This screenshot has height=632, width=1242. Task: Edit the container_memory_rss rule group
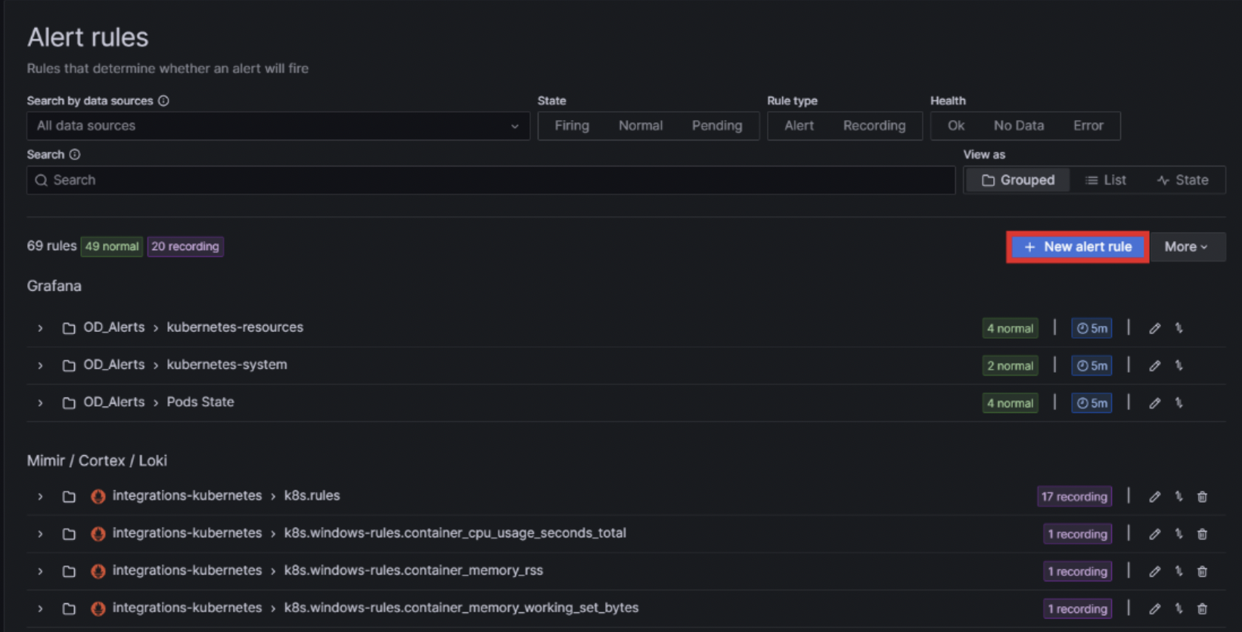tap(1154, 572)
